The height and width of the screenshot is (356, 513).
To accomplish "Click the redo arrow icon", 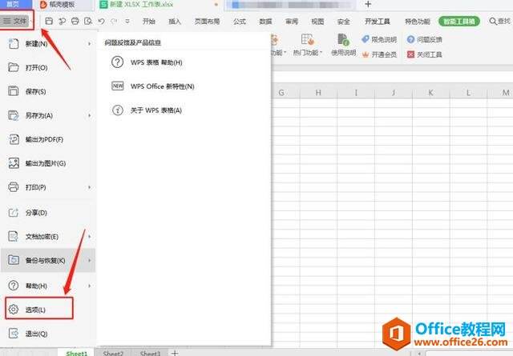I will click(x=114, y=22).
